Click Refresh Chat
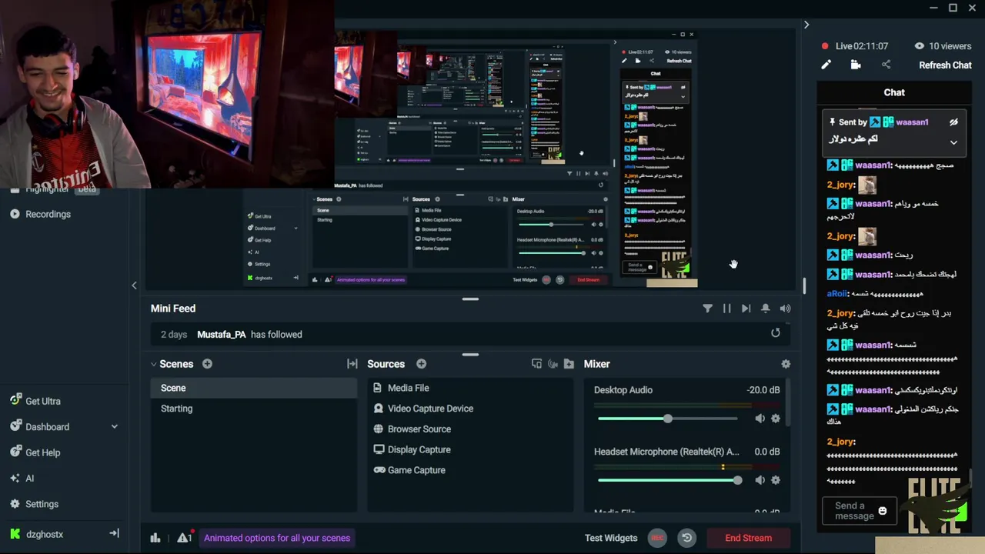Viewport: 985px width, 554px height. click(x=945, y=65)
